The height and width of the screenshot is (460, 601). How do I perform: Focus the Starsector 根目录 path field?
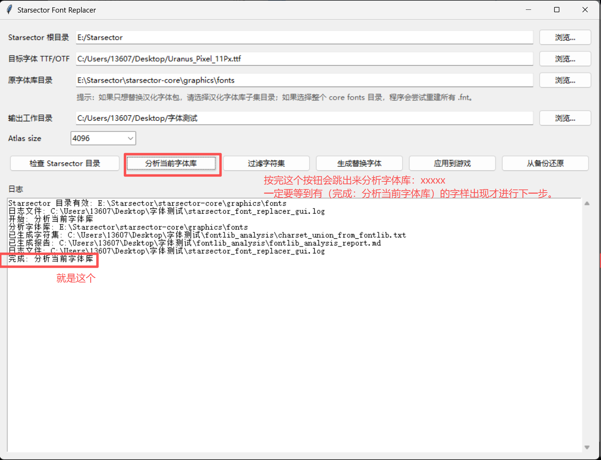pyautogui.click(x=305, y=37)
